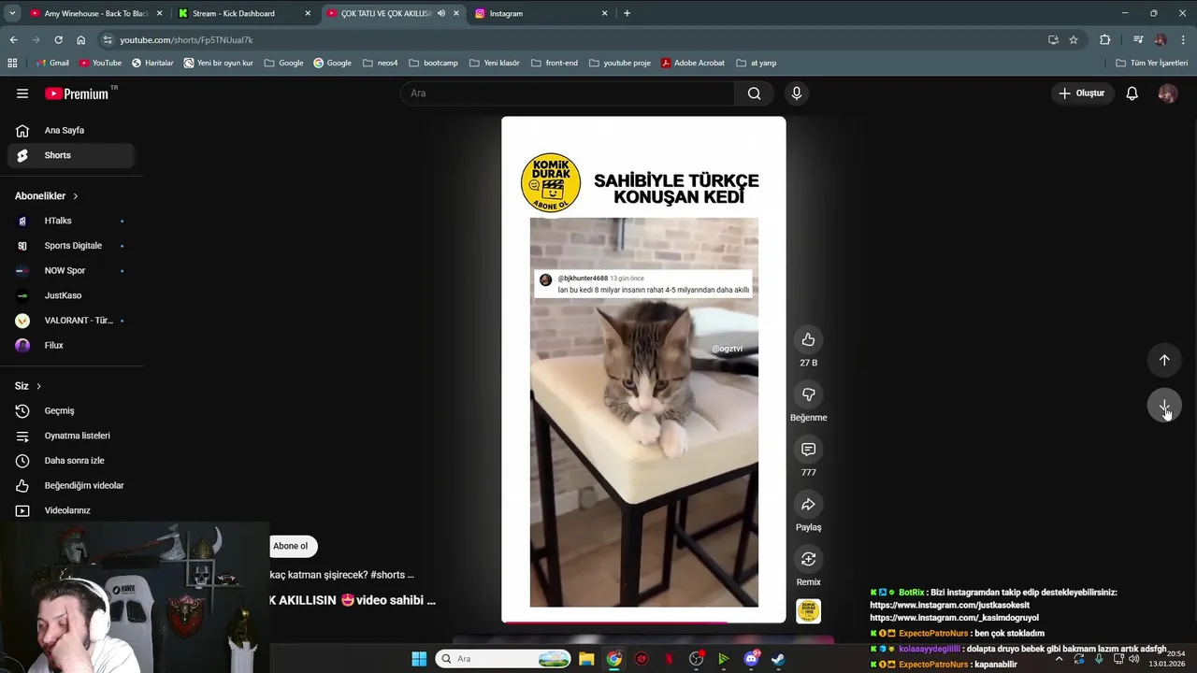Open the Adobe Acrobat bookmark

[693, 63]
